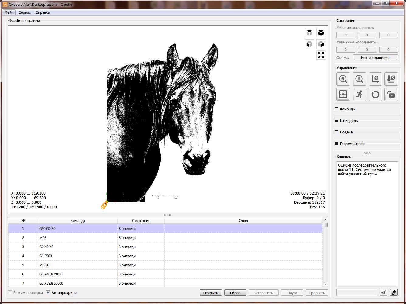Open the Справка menu
The image size is (406, 304).
43,12
